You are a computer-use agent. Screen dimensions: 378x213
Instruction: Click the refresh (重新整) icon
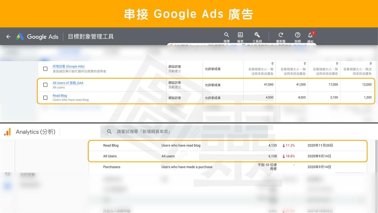(281, 35)
